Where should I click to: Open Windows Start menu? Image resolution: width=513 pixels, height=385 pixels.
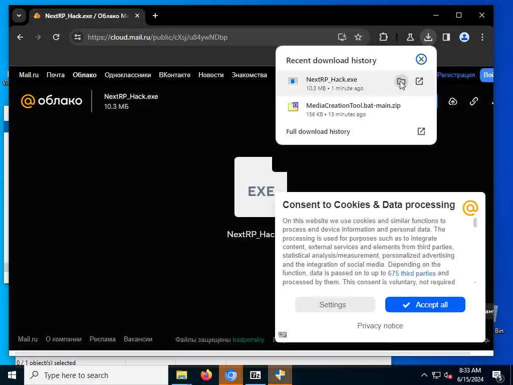tap(12, 375)
